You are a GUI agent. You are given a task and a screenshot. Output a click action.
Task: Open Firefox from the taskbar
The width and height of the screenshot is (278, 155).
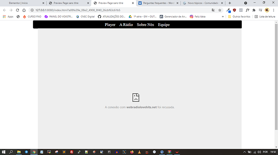[x=132, y=152]
